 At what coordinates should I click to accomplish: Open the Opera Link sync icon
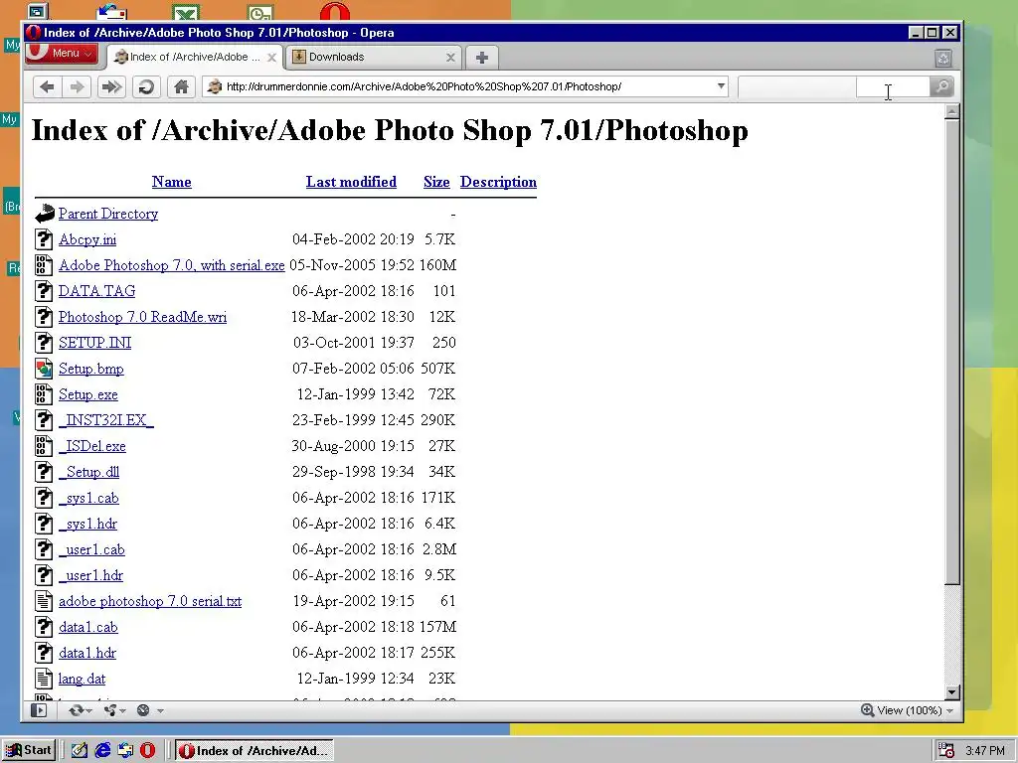76,710
